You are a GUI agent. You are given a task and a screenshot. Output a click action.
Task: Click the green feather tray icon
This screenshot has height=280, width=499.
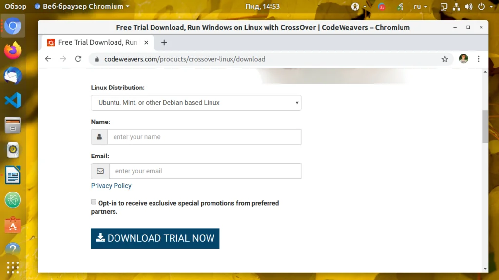(x=400, y=7)
